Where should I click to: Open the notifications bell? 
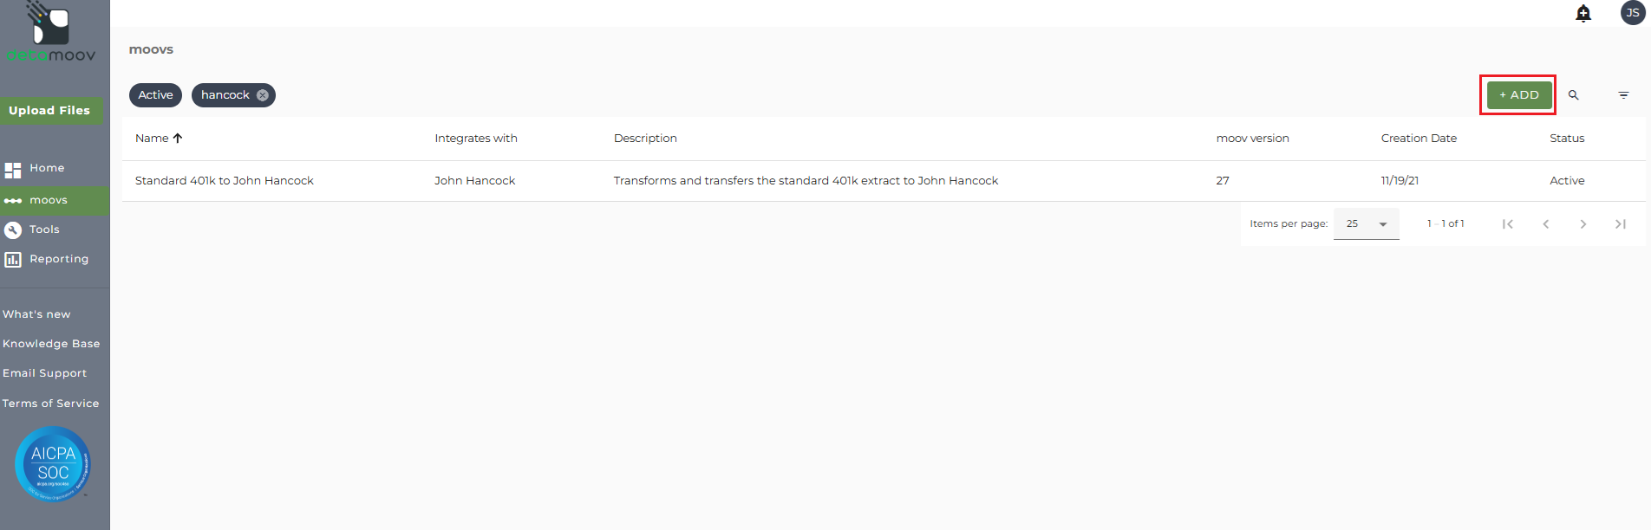[1583, 13]
